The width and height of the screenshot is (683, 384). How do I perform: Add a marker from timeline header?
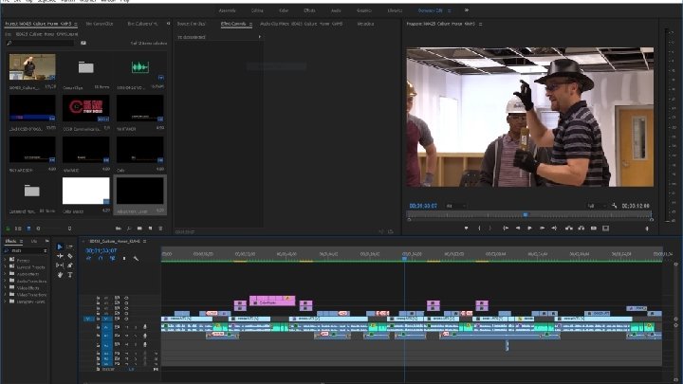pos(124,259)
